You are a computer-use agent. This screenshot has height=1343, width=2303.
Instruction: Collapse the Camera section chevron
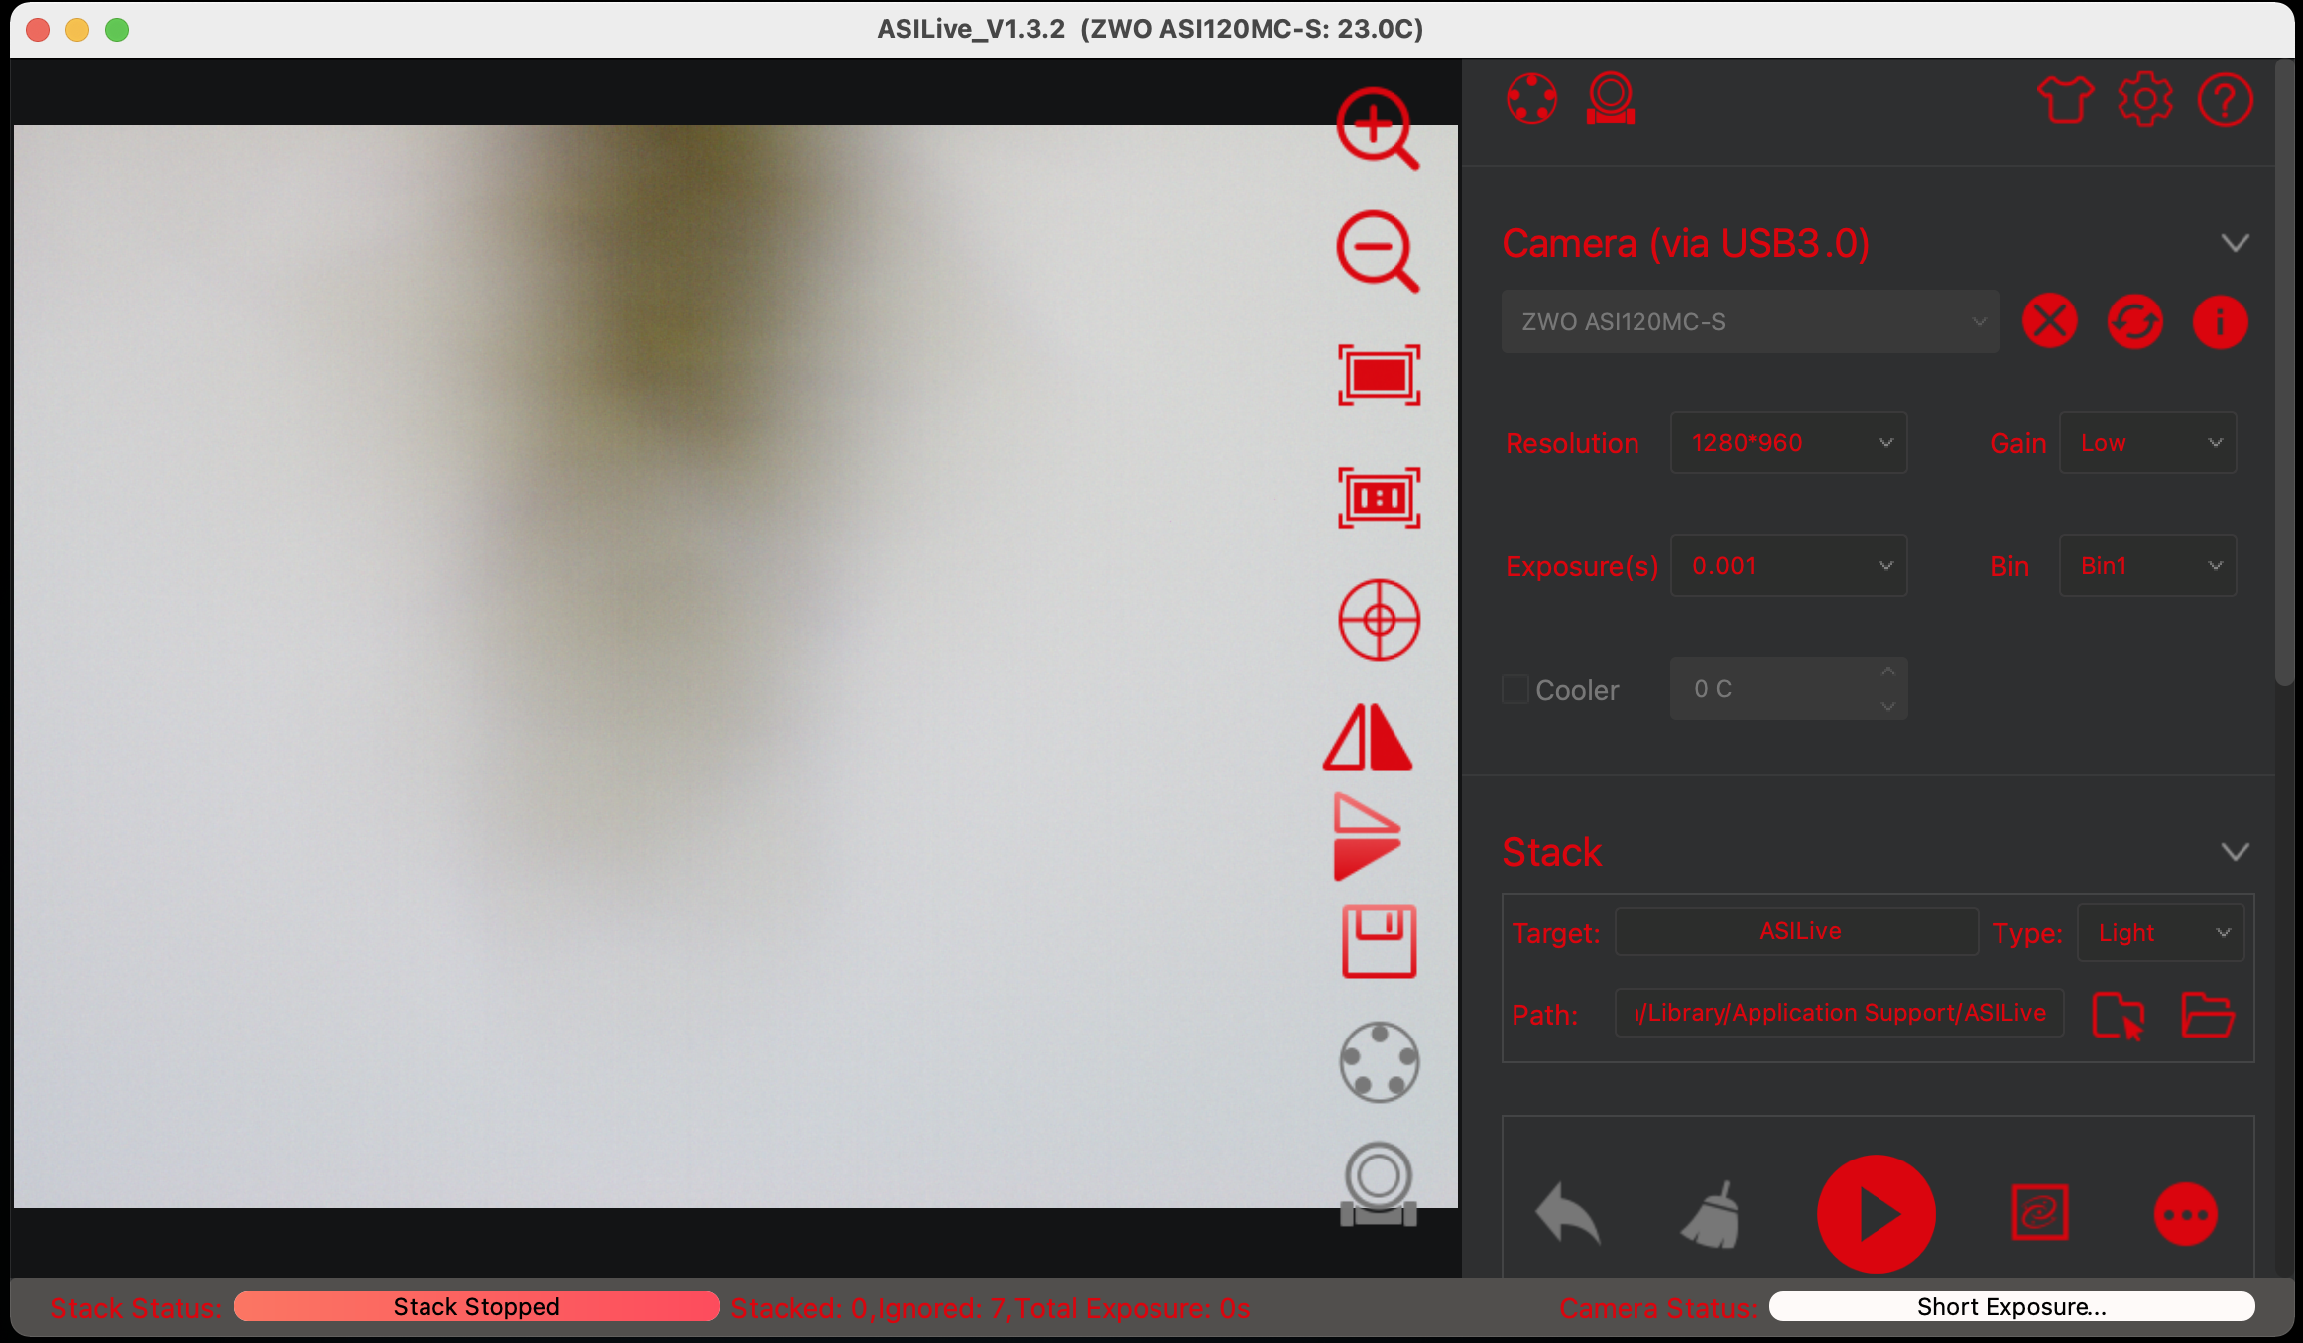click(x=2234, y=243)
